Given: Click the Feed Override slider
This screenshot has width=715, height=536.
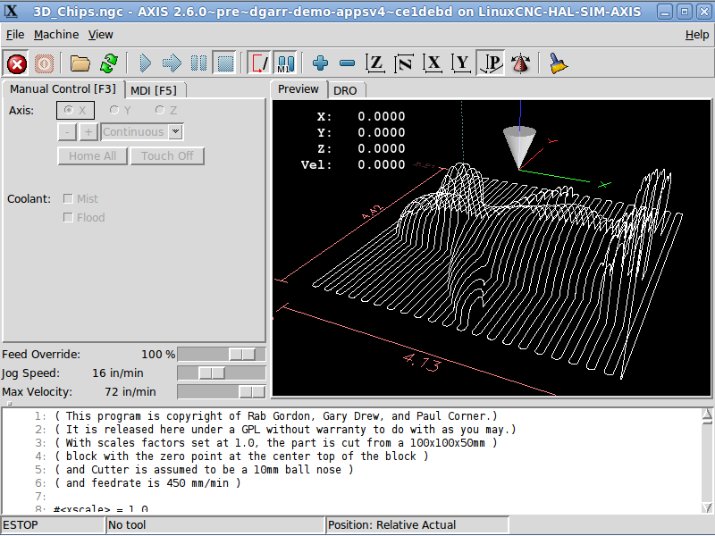Looking at the screenshot, I should [221, 355].
